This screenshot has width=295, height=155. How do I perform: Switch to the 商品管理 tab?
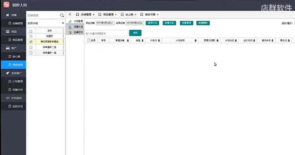pos(108,14)
